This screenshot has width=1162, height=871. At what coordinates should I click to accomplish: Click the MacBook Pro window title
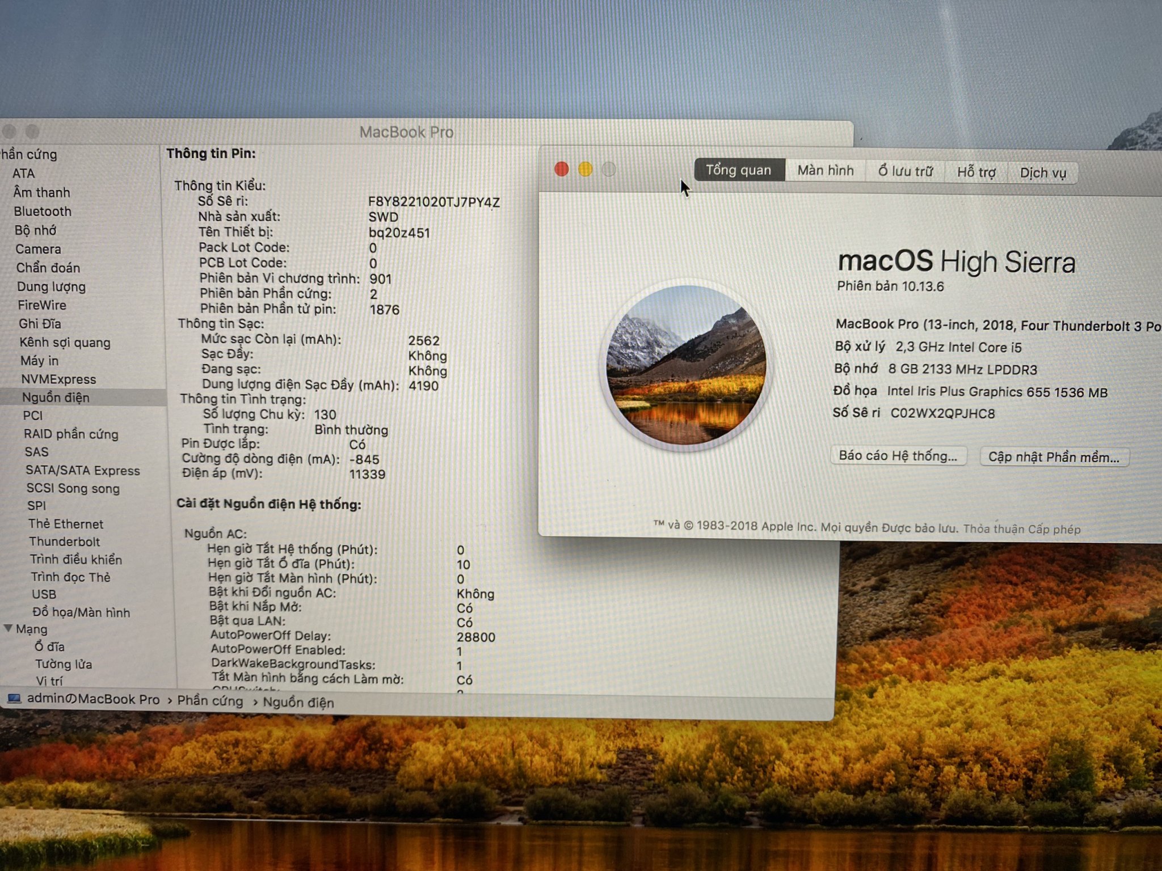[x=407, y=132]
